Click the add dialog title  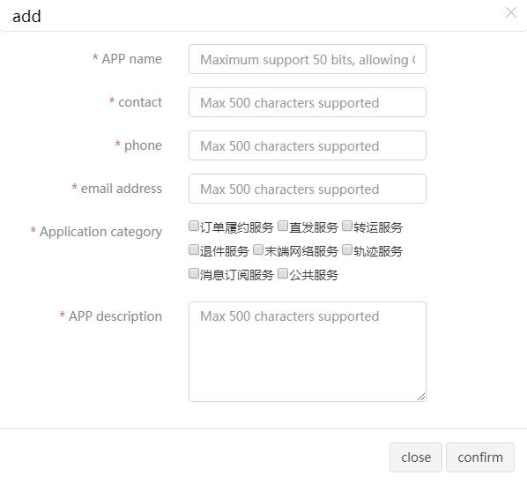26,16
